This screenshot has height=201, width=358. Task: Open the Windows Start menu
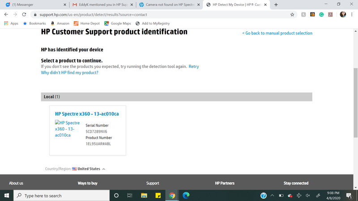[7, 196]
